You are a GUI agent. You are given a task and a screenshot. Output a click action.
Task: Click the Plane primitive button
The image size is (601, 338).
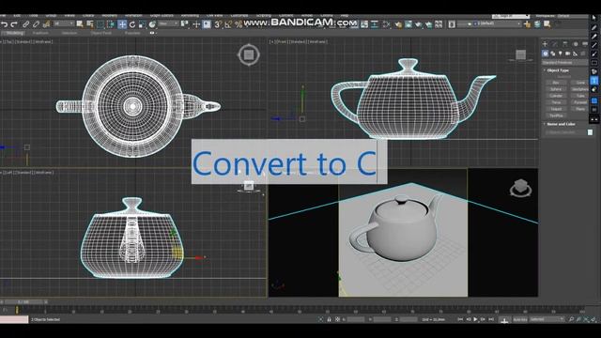579,109
